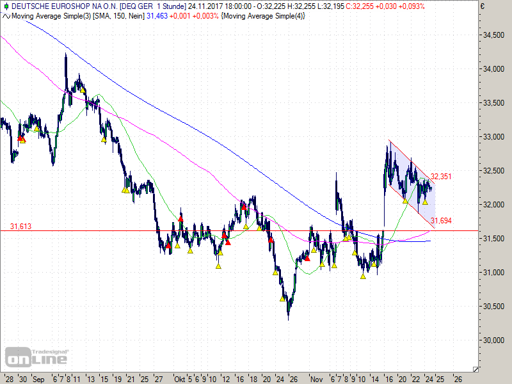Click the 31,613 price label on the left
The image size is (512, 384).
[x=21, y=225]
